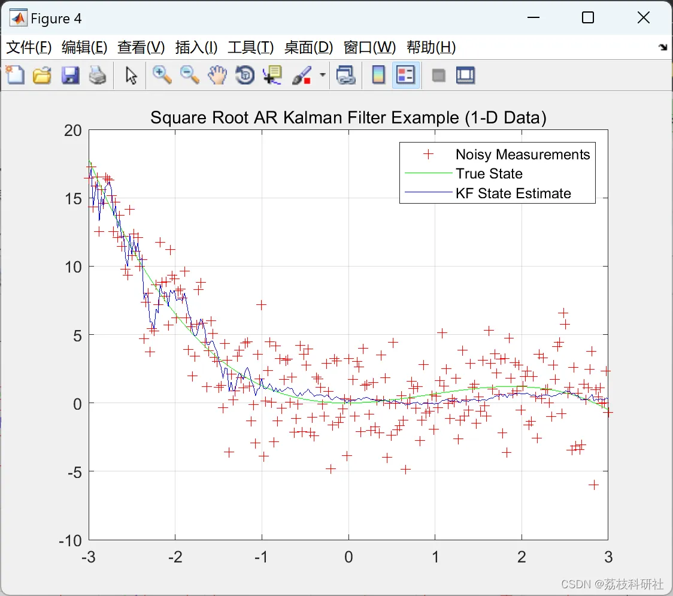
Task: Click Show Plot Tools and Dock icon
Action: coord(465,75)
